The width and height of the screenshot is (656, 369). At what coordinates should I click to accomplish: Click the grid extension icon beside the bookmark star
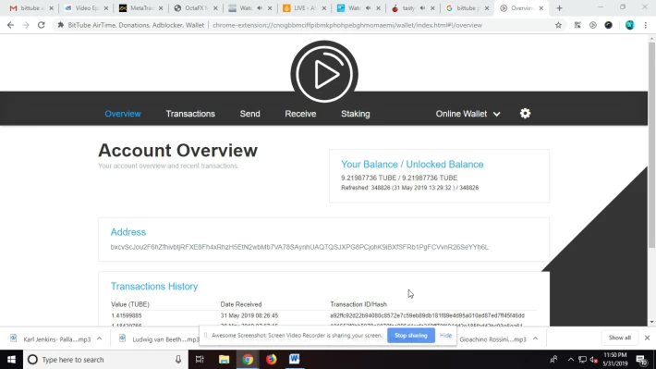[x=577, y=25]
